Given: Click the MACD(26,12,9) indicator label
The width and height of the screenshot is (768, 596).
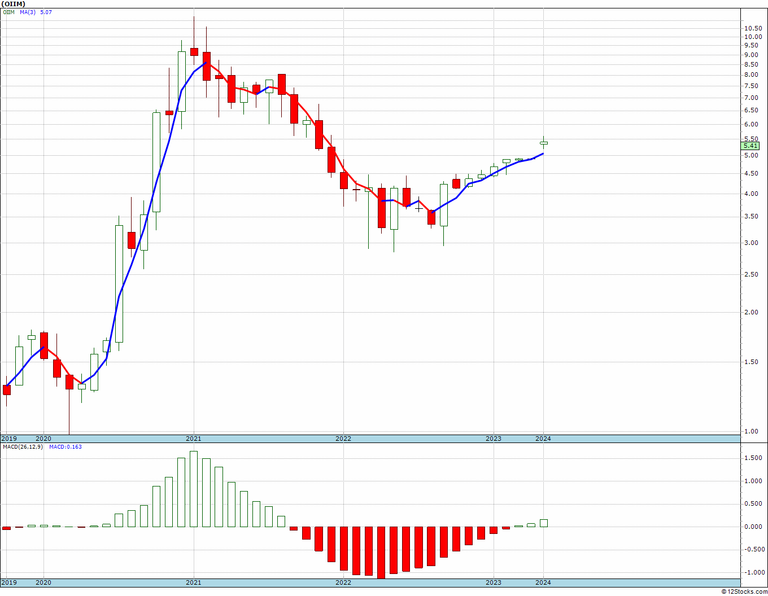Looking at the screenshot, I should pyautogui.click(x=23, y=447).
